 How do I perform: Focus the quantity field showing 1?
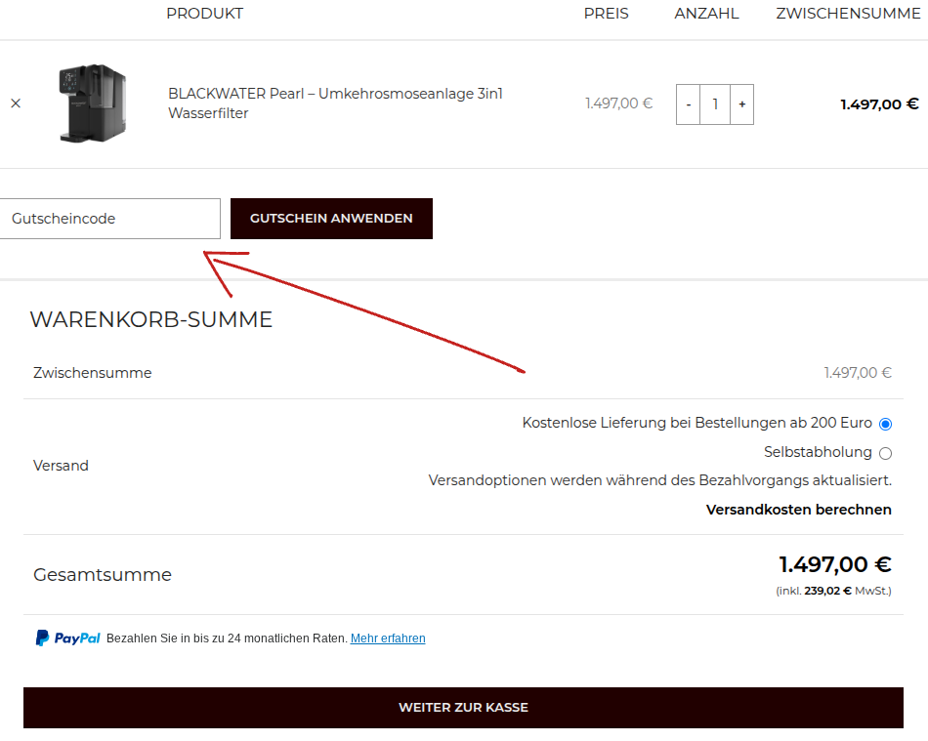click(x=715, y=104)
